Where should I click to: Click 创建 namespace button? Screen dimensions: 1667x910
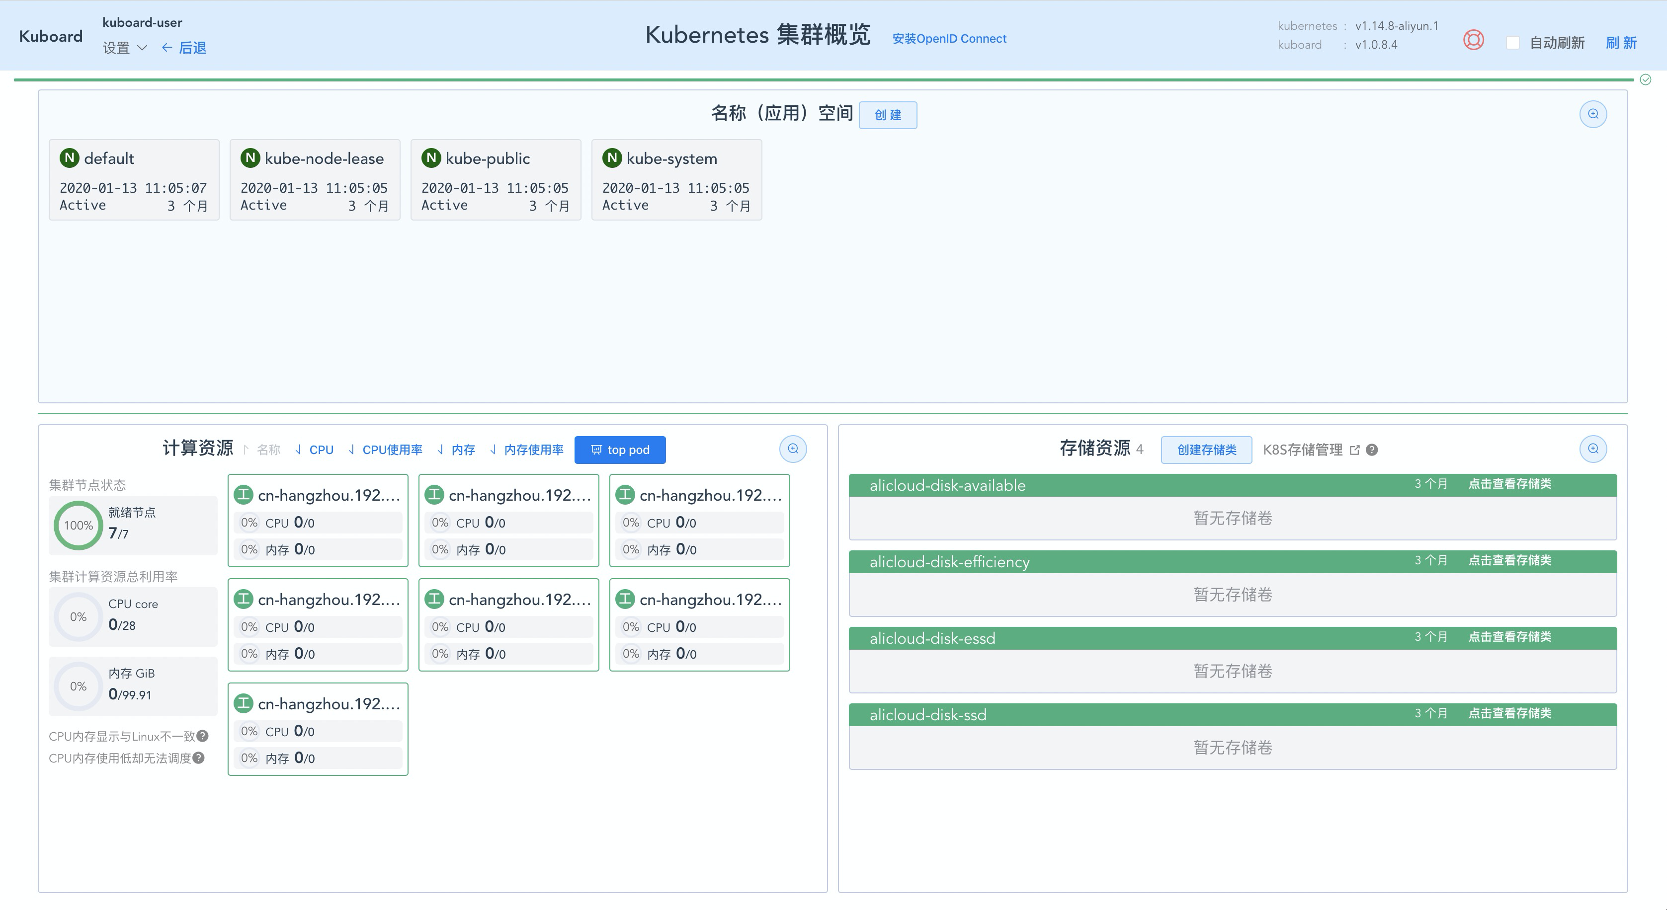[x=888, y=115]
